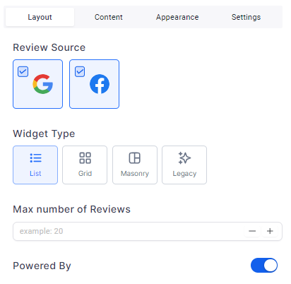
Task: Turn off the Powered By toggle
Action: [x=264, y=266]
